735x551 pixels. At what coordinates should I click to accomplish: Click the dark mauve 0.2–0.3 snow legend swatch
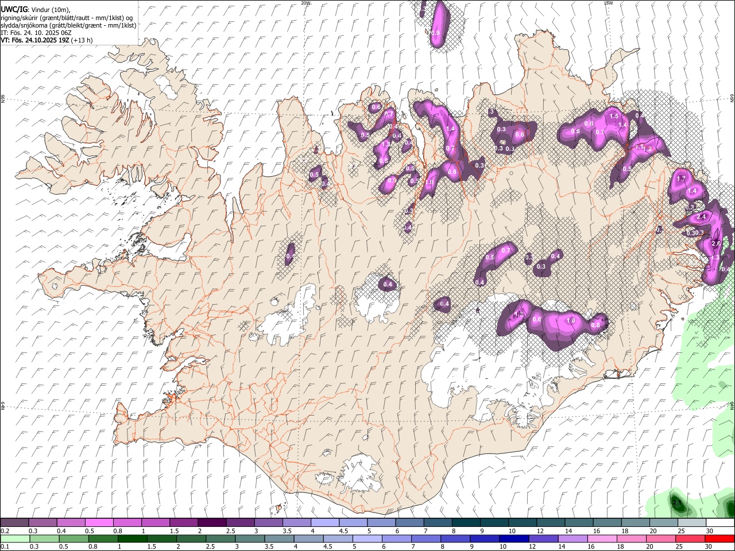pos(14,523)
